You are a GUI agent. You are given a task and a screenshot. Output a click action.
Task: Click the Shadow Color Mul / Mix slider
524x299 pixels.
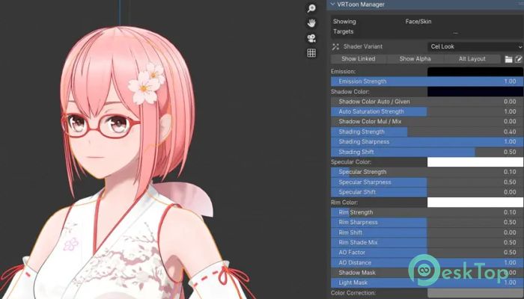pos(427,121)
